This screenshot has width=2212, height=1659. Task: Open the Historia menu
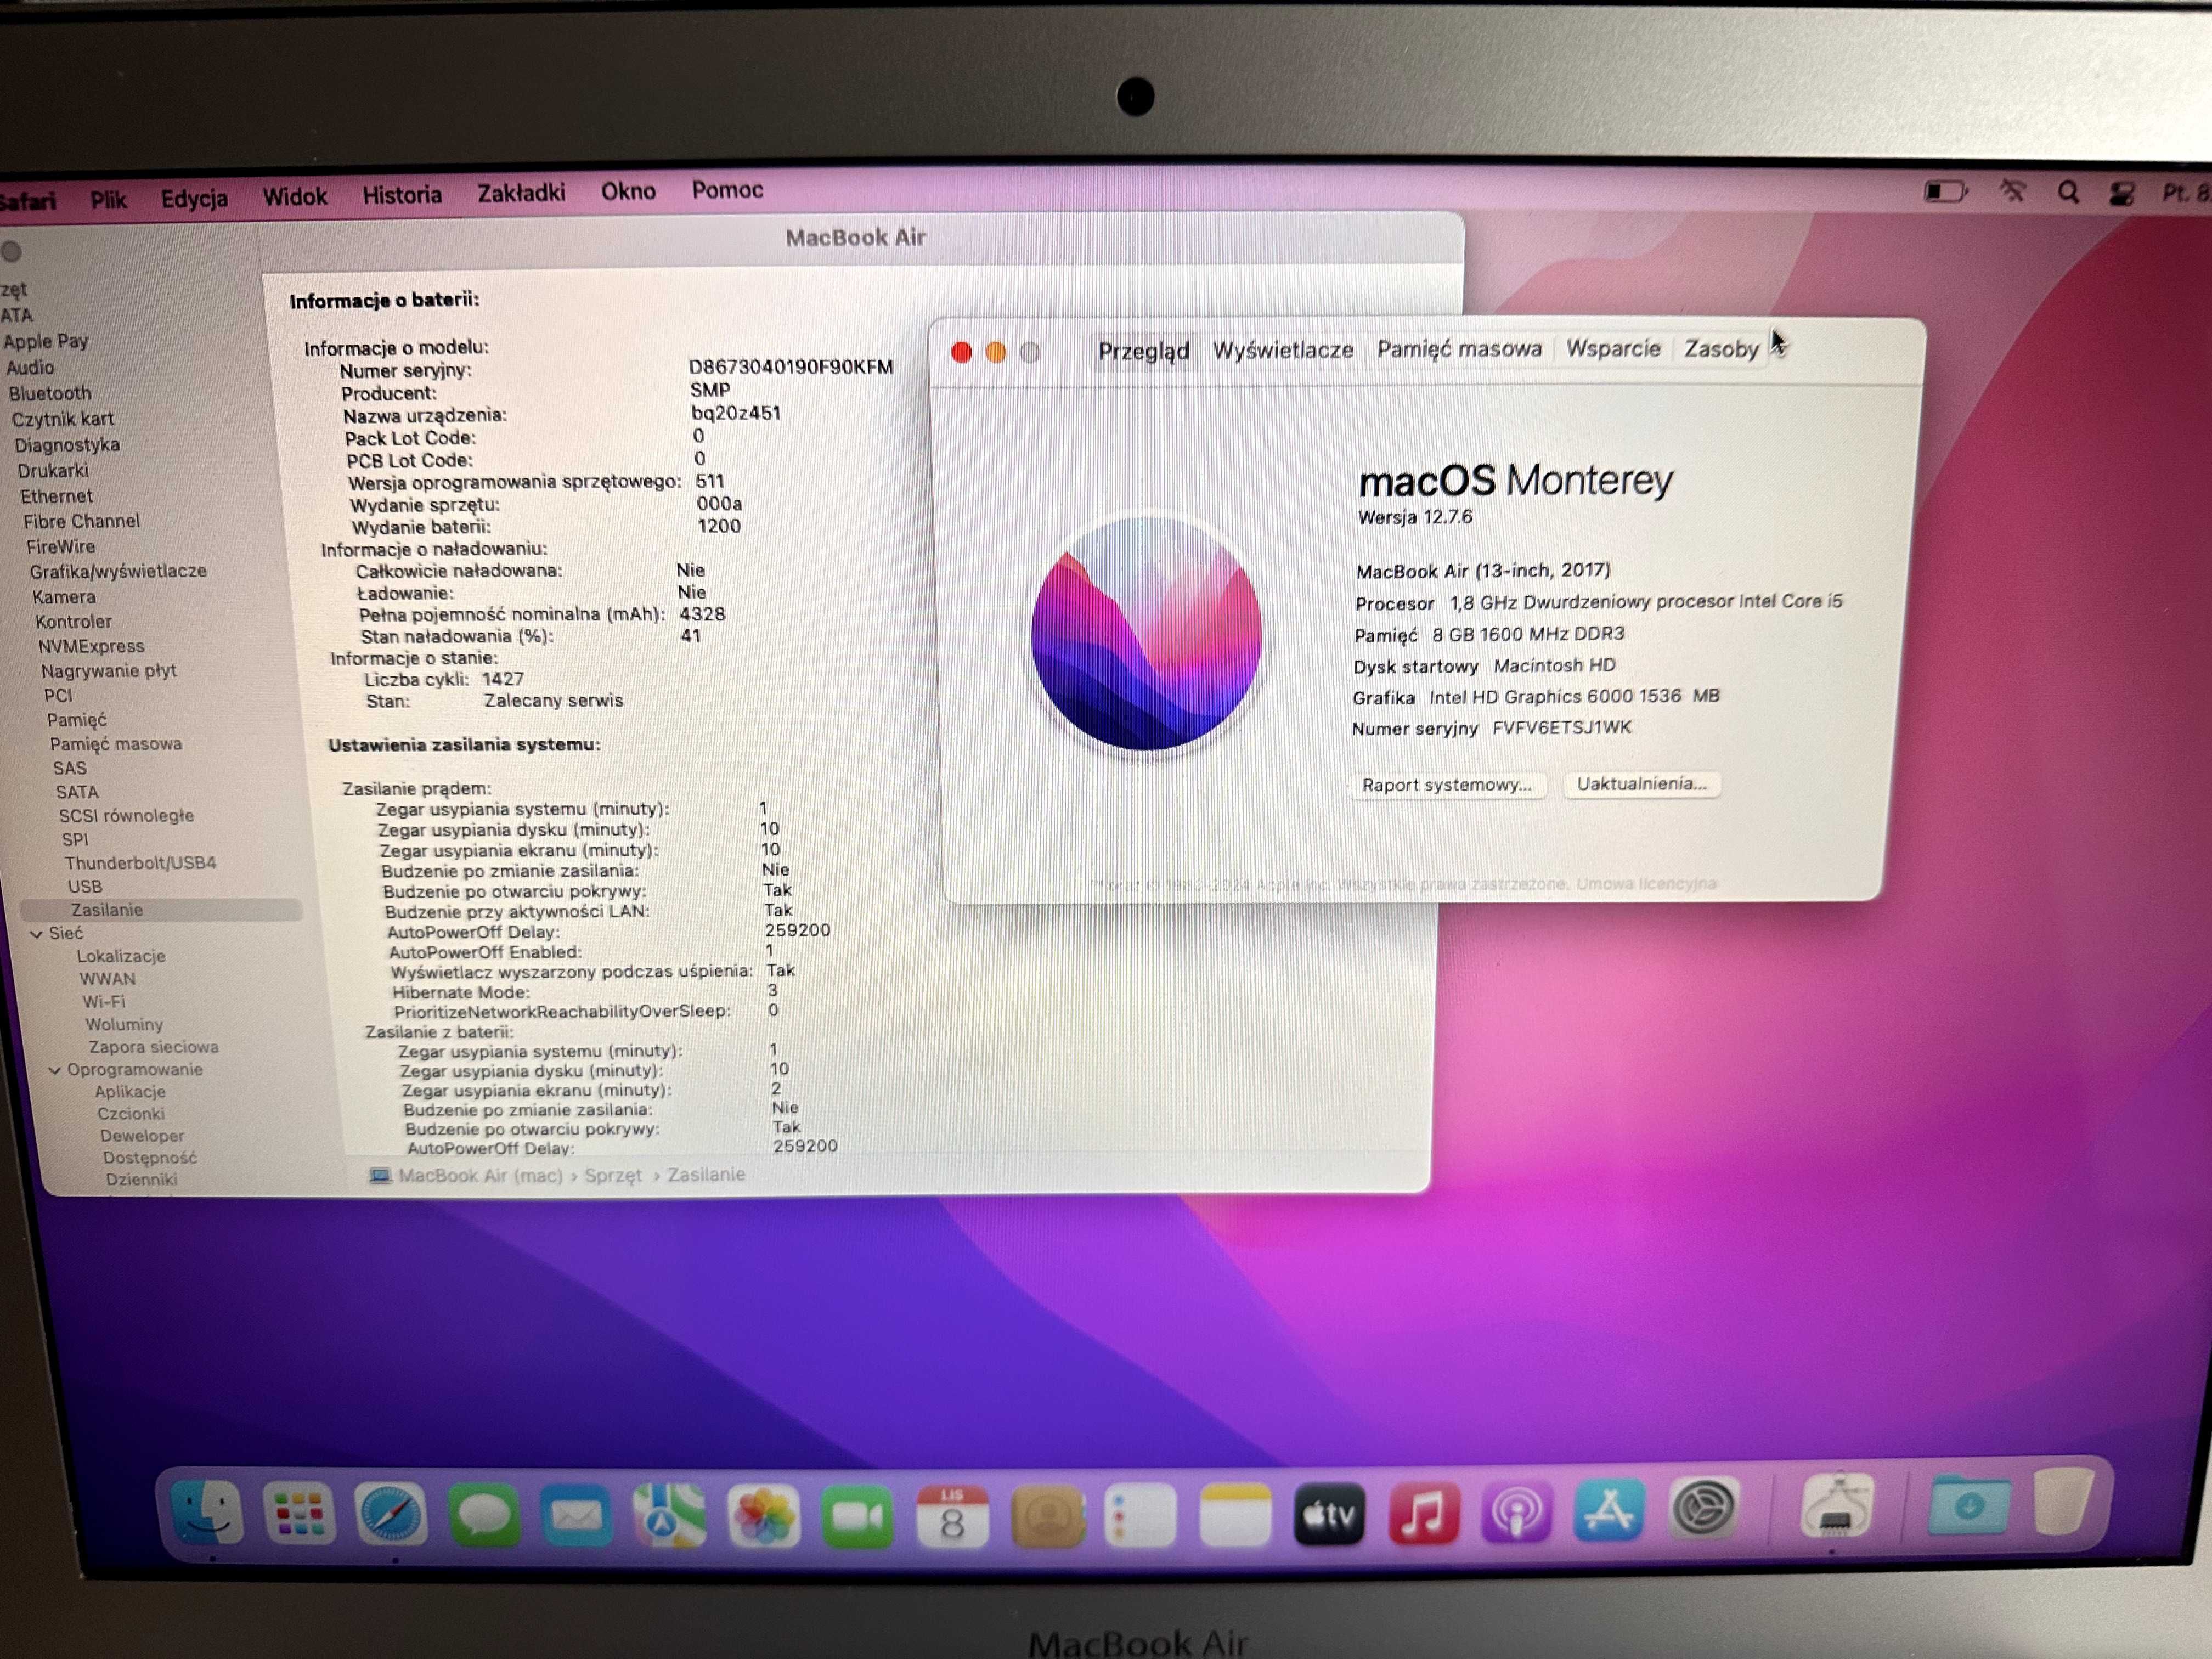click(x=402, y=194)
